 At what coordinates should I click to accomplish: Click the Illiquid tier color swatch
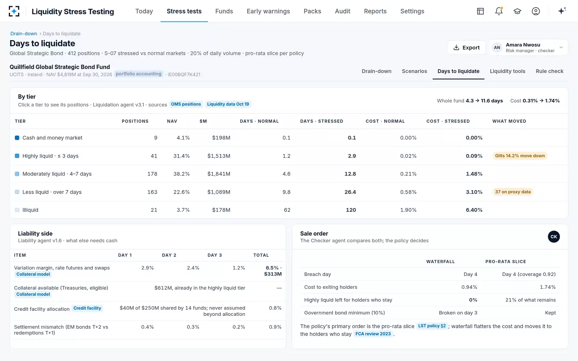(x=17, y=210)
